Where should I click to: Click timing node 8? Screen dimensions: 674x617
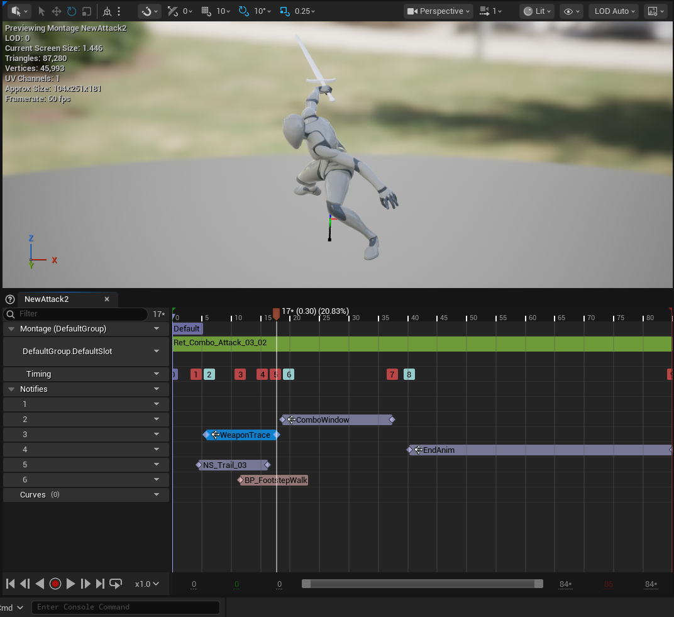[x=409, y=374]
